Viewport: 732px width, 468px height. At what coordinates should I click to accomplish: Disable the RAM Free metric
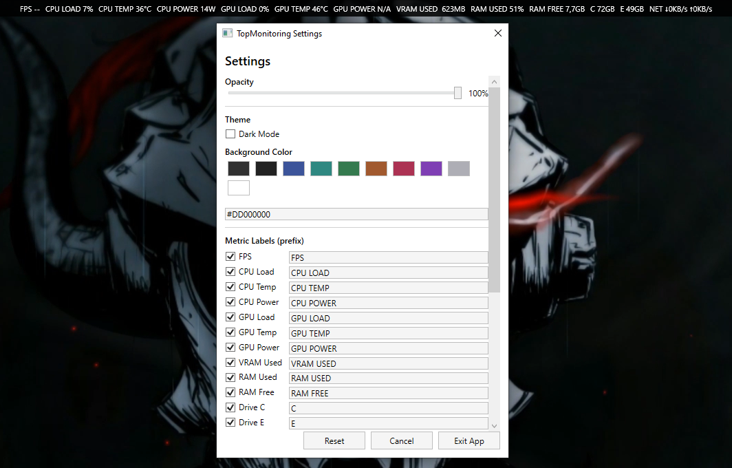click(x=230, y=392)
